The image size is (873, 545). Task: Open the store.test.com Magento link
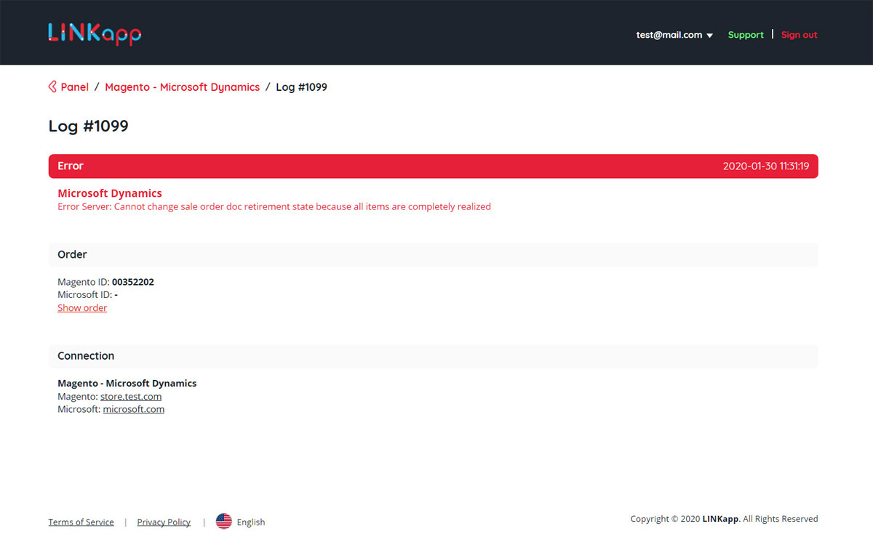[131, 397]
